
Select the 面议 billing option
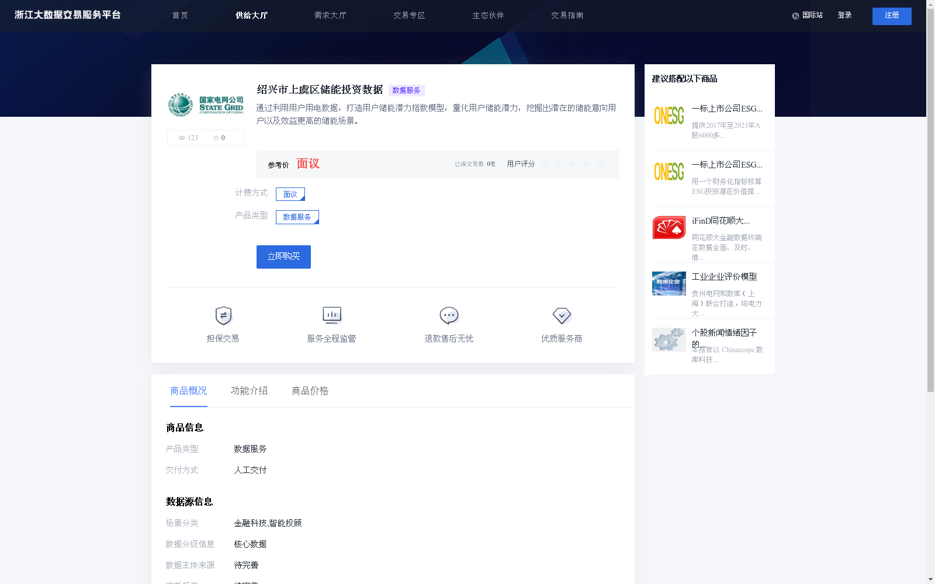(290, 194)
